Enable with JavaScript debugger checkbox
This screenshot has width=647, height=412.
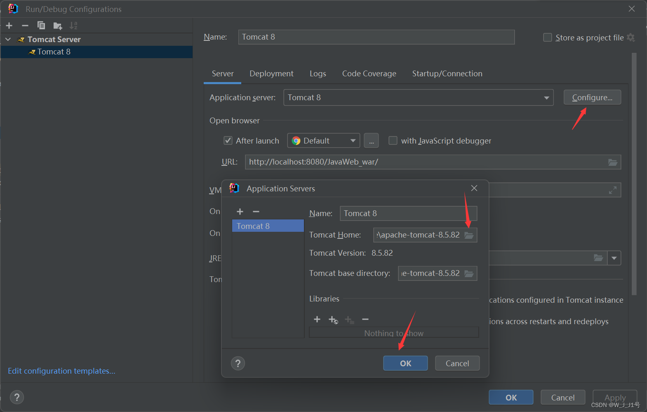(x=393, y=141)
